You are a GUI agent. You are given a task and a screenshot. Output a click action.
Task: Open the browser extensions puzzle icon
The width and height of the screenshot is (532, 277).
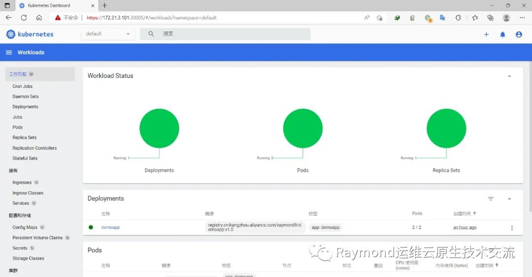pos(458,18)
